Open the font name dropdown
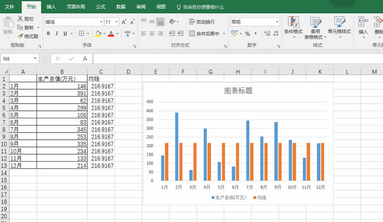 101,22
